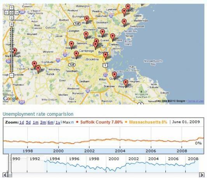
Task: Zoom in the map with plus button
Action: (x=12, y=24)
